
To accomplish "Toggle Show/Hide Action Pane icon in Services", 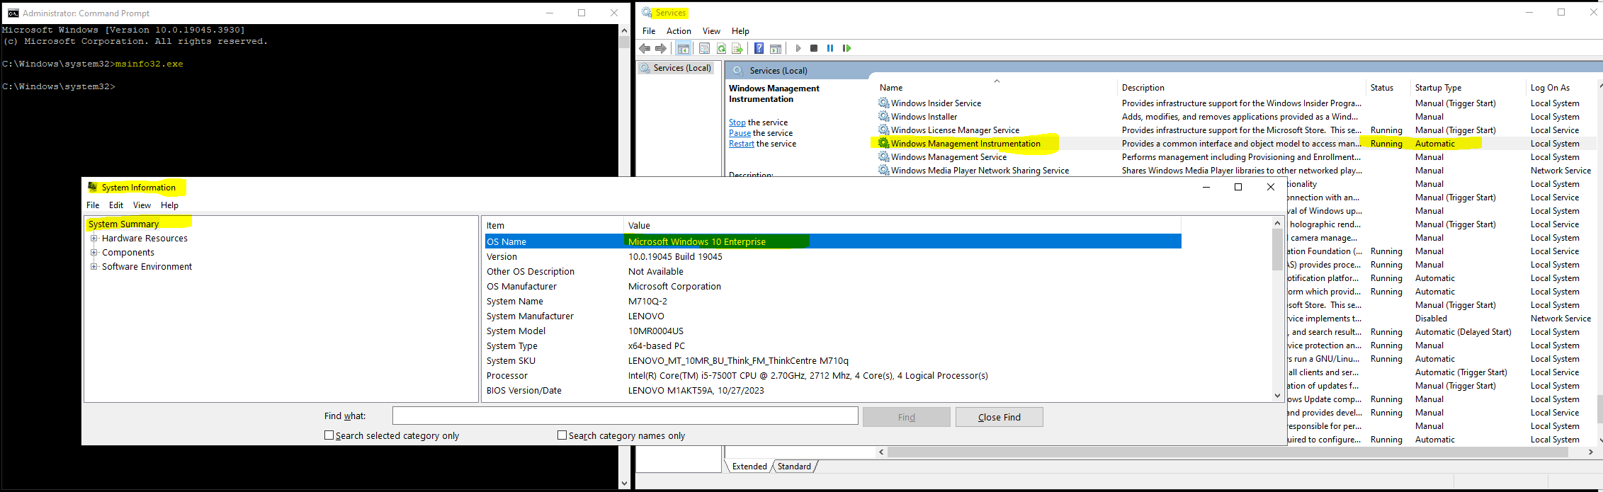I will click(776, 48).
